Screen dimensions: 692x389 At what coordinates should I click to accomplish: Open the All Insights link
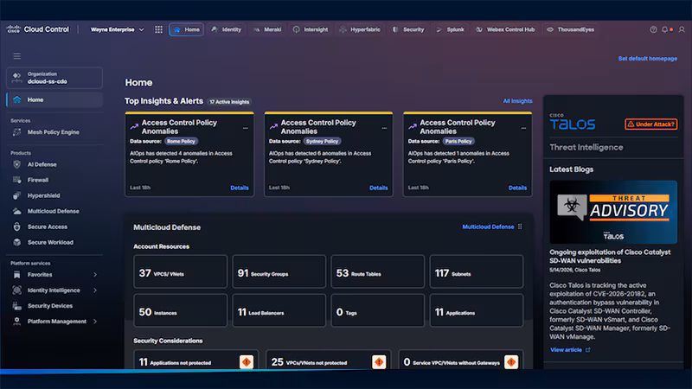[517, 101]
